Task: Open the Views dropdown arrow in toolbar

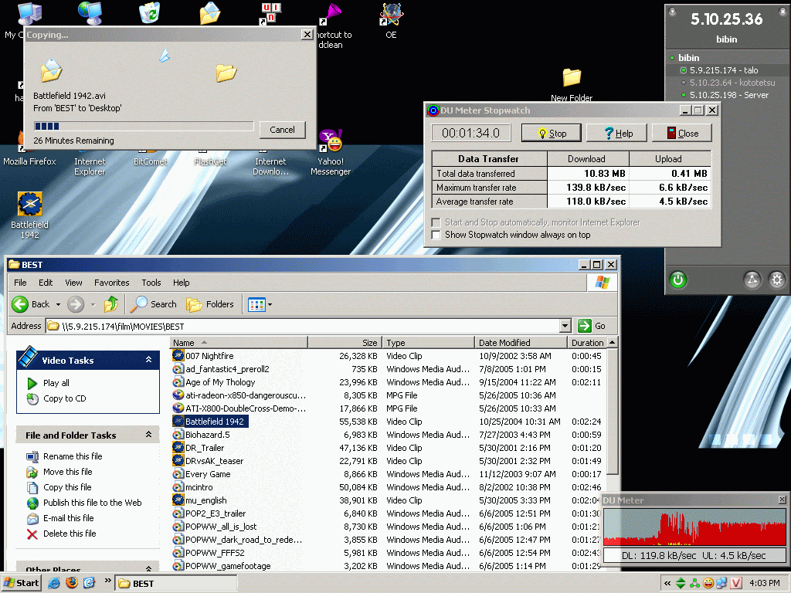Action: (x=270, y=305)
